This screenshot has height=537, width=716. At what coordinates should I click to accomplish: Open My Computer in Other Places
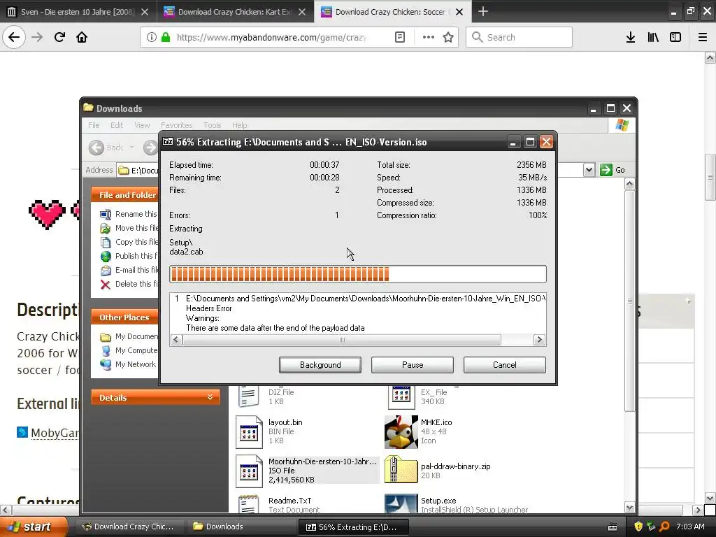[129, 350]
